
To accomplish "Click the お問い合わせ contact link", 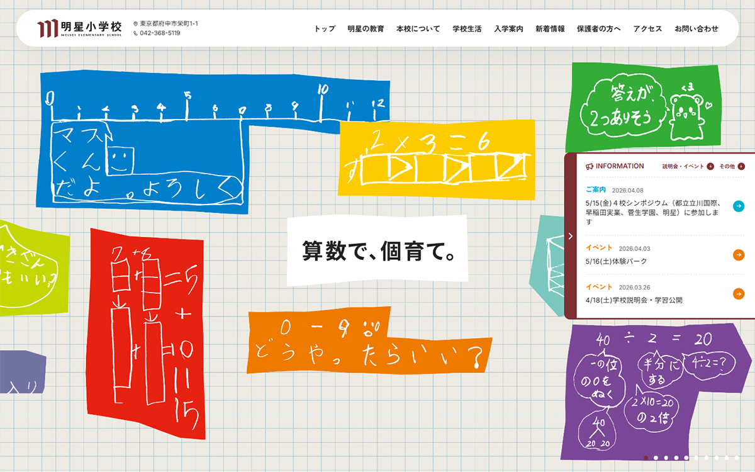I will click(x=695, y=28).
